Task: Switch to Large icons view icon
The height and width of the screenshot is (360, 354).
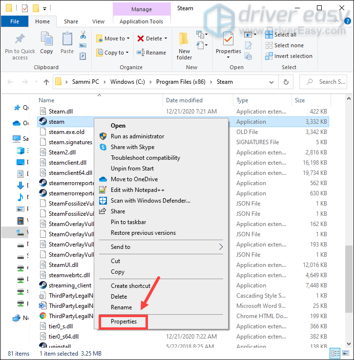Action: pos(346,353)
